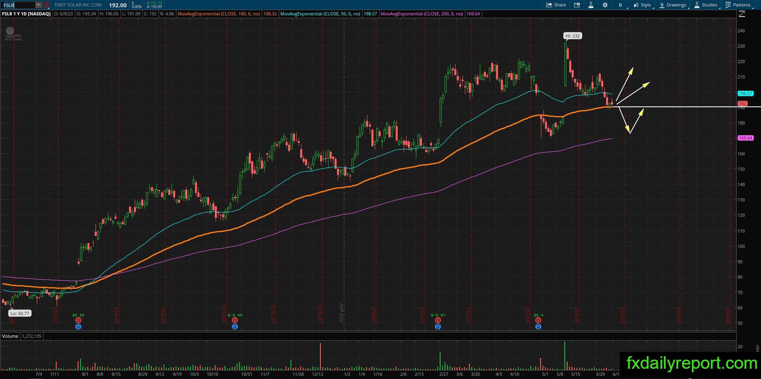Image resolution: width=761 pixels, height=379 pixels.
Task: Click the red clipboard link icon beside symbol
Action: (47, 5)
